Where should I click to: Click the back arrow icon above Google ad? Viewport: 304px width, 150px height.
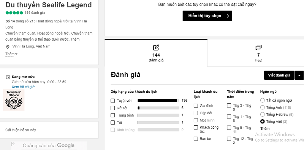click(x=13, y=144)
